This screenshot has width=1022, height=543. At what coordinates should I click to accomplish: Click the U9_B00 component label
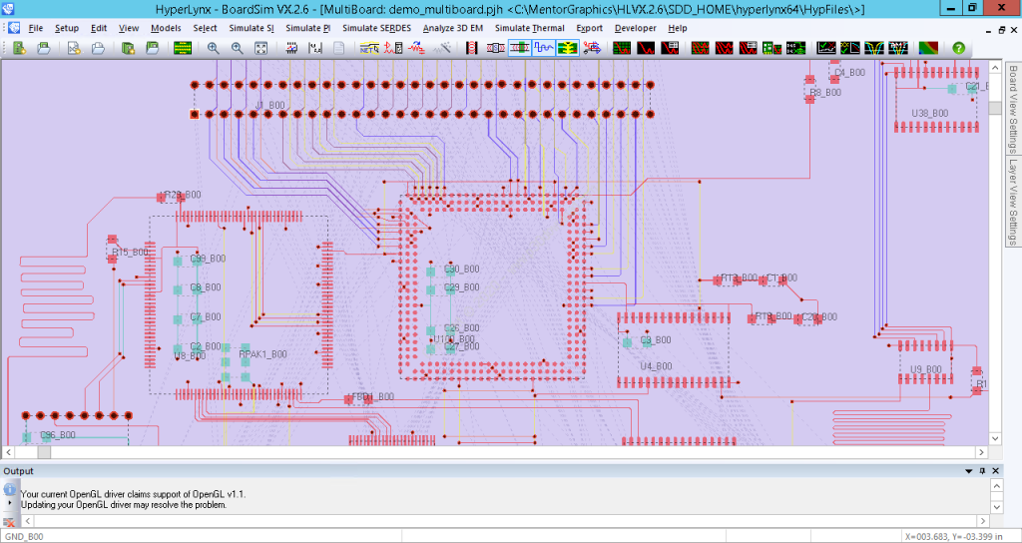(925, 369)
